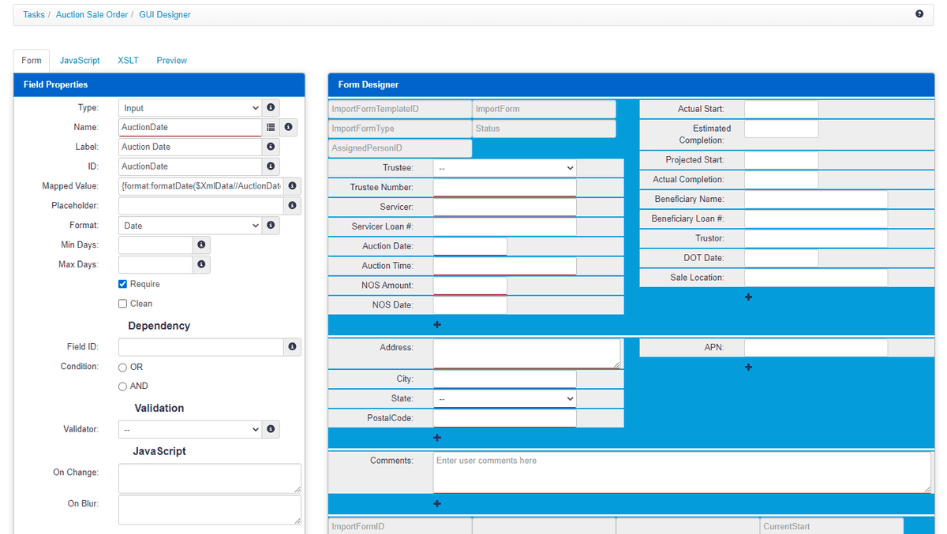Click info icon beside Dependency Field ID
The image size is (947, 534).
[292, 347]
